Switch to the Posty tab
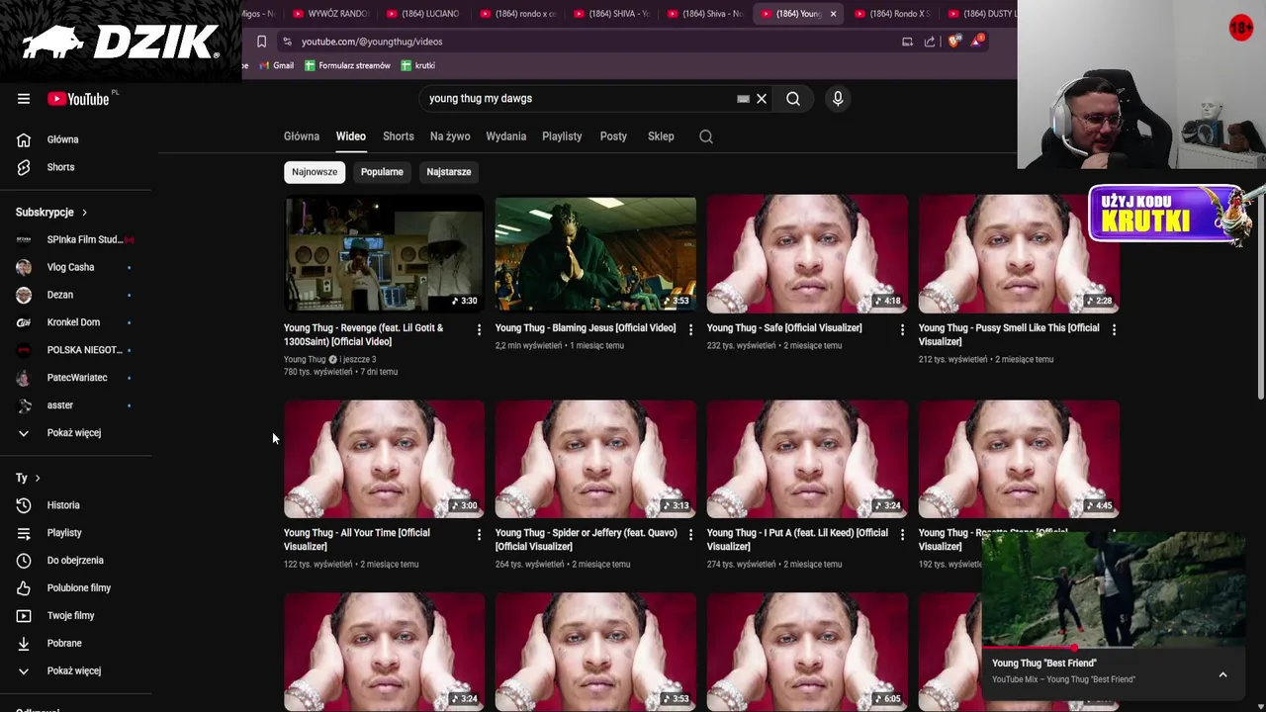This screenshot has width=1266, height=712. click(613, 136)
